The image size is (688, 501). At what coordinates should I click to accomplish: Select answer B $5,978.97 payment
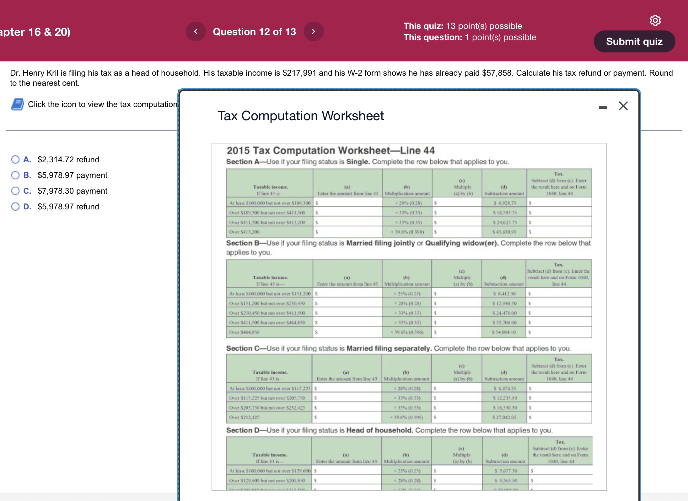(15, 175)
